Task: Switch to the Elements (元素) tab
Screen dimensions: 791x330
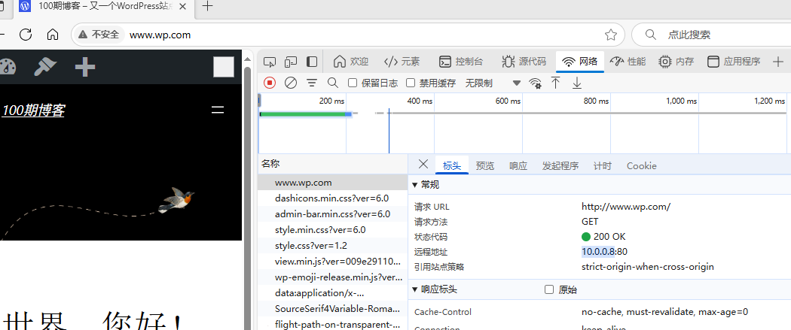Action: 402,62
